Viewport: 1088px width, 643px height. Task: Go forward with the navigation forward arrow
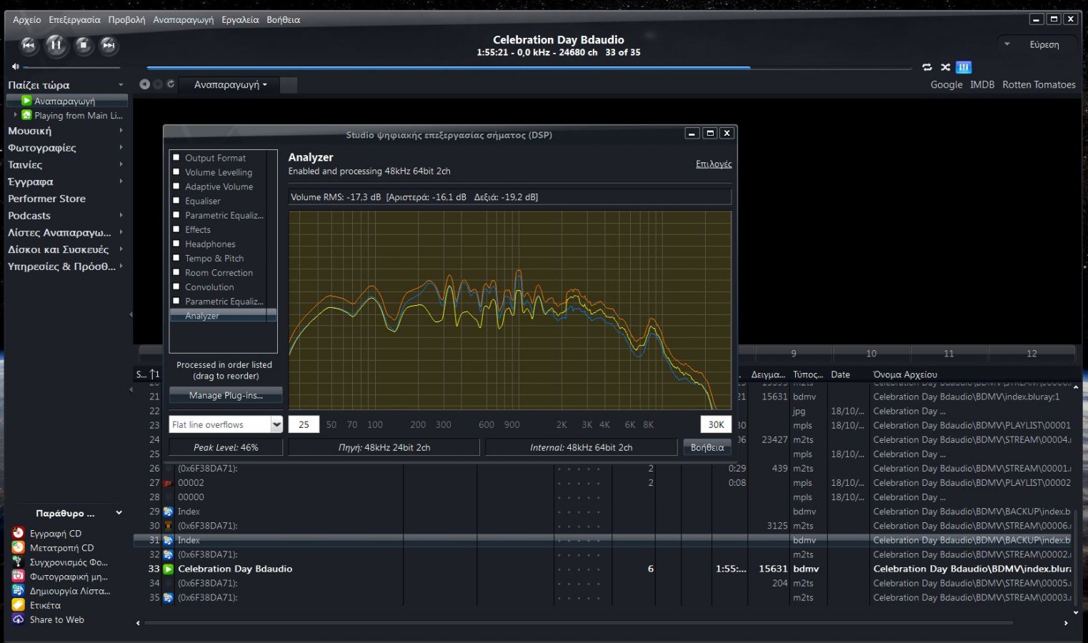tap(158, 84)
